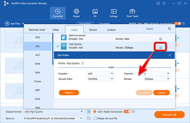Open the Encoder dropdown
Image resolution: width=190 pixels, height=123 pixels.
[x=100, y=74]
